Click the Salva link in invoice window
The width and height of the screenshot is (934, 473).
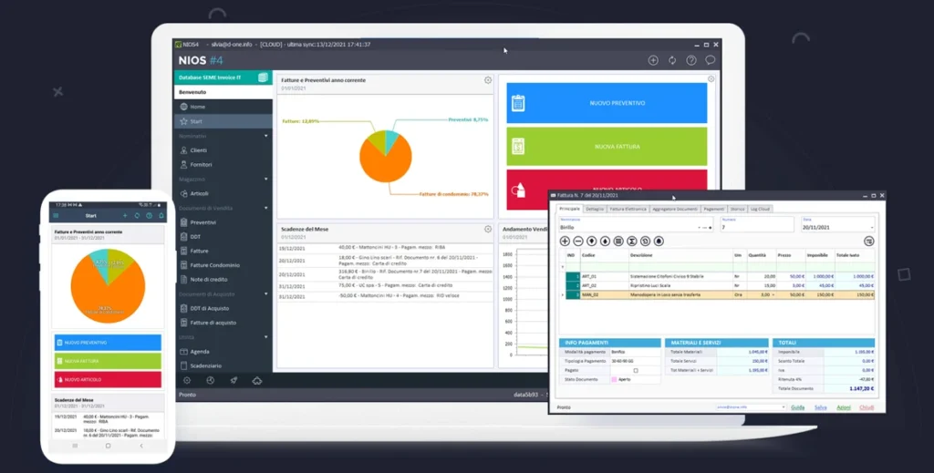pos(821,407)
